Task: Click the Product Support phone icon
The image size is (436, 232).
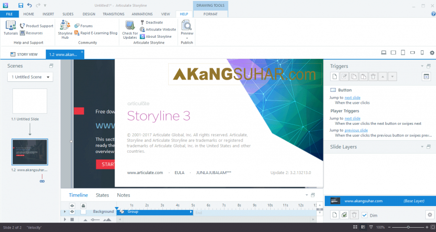Action: tap(22, 26)
